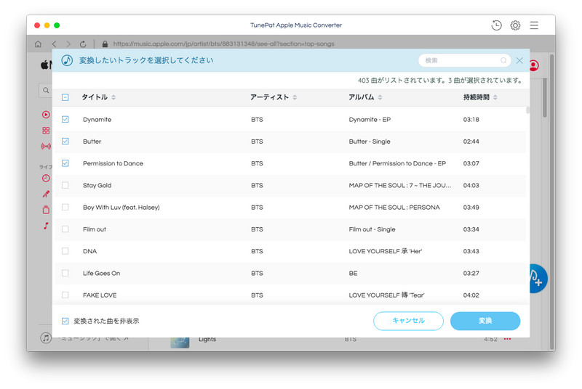The image size is (582, 389).
Task: Navigate forward with right arrow
Action: (x=68, y=44)
